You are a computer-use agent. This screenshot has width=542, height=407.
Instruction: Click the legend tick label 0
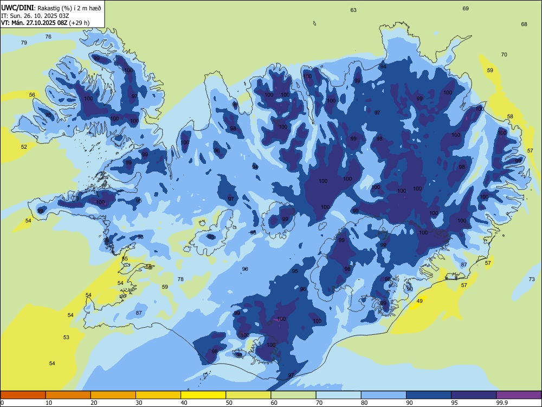point(2,403)
